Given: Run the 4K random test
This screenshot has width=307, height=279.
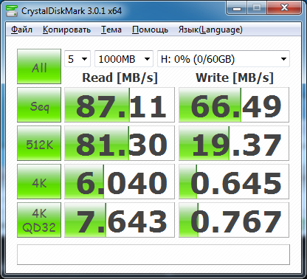Looking at the screenshot, I should coord(39,182).
